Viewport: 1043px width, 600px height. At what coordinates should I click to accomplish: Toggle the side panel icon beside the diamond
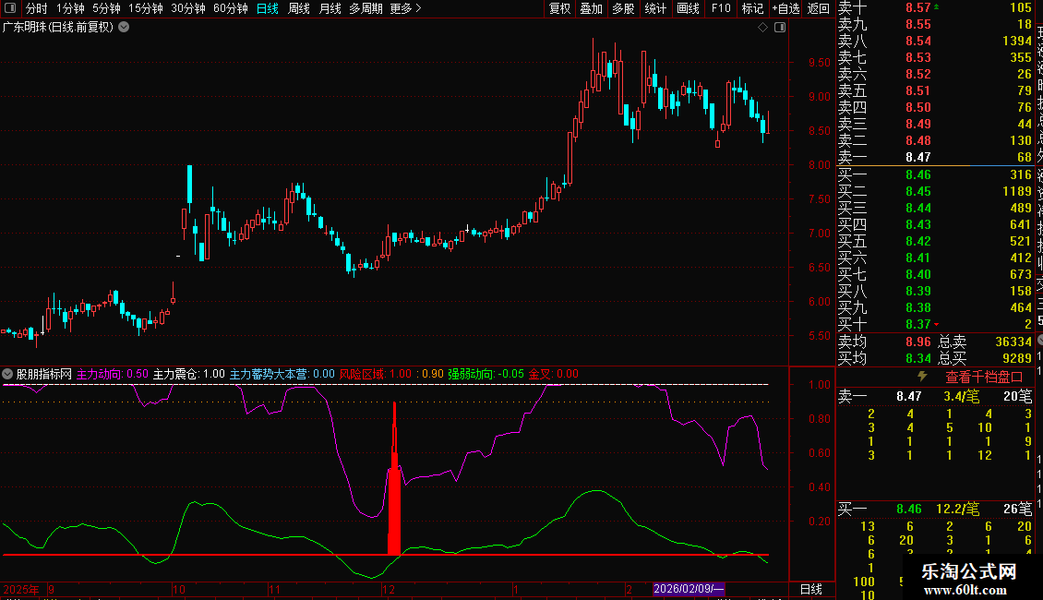pos(780,28)
